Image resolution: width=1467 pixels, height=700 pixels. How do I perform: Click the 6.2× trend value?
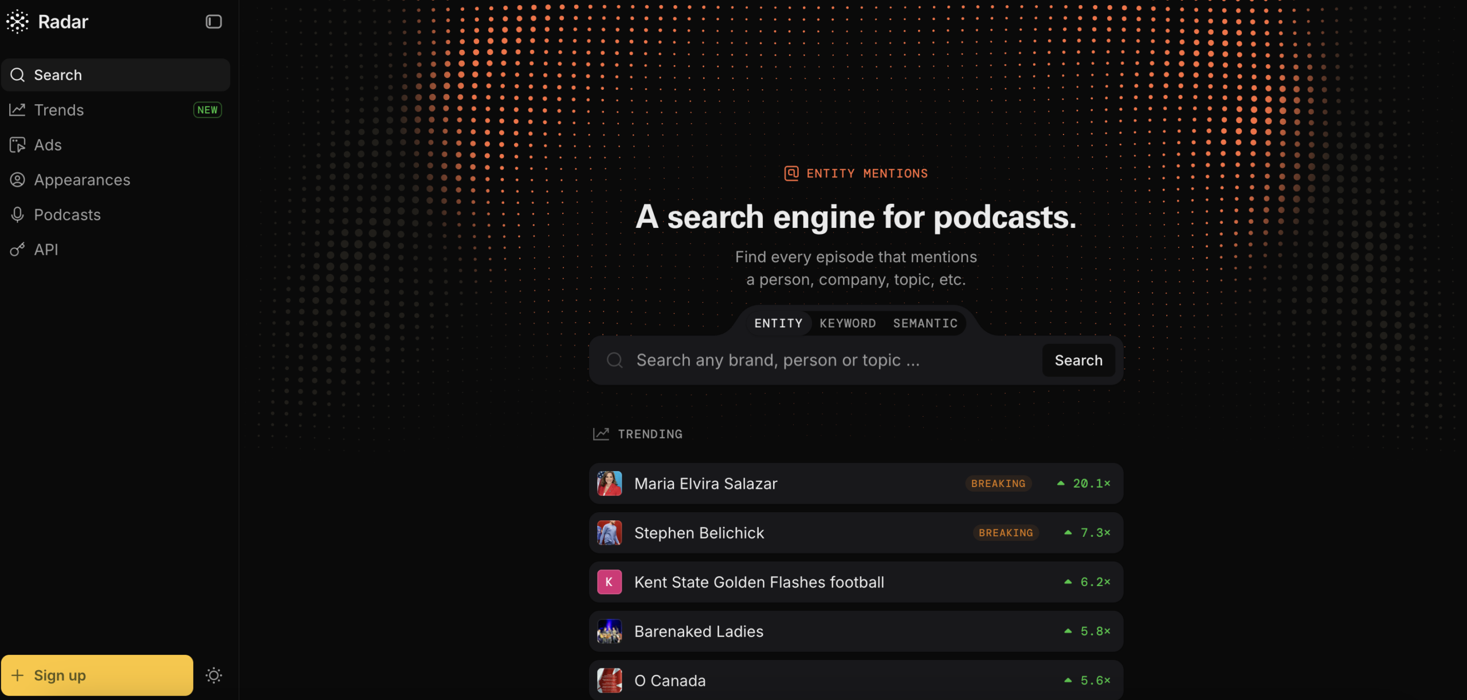click(1096, 582)
